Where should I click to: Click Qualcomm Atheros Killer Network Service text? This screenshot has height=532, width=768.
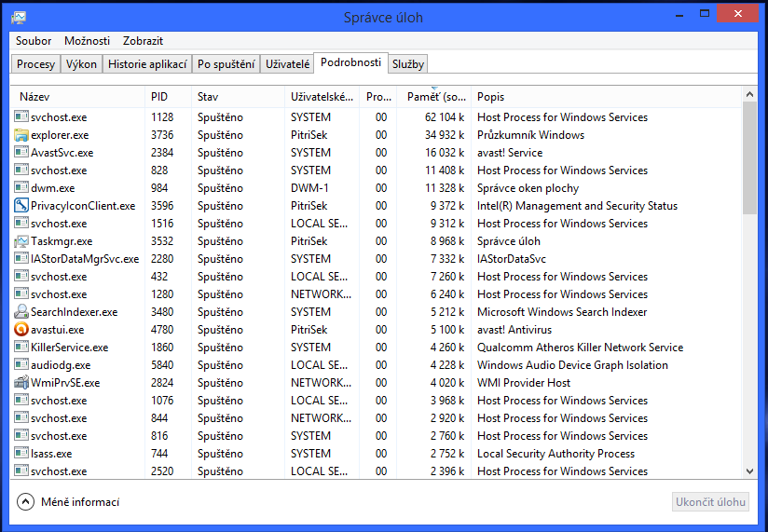580,347
